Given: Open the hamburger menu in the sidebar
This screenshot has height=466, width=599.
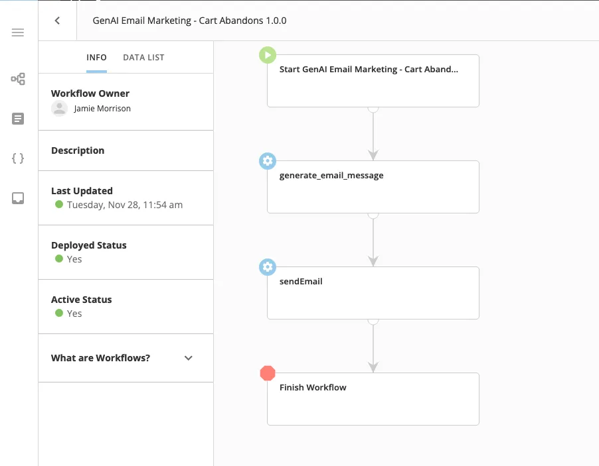Looking at the screenshot, I should click(18, 32).
